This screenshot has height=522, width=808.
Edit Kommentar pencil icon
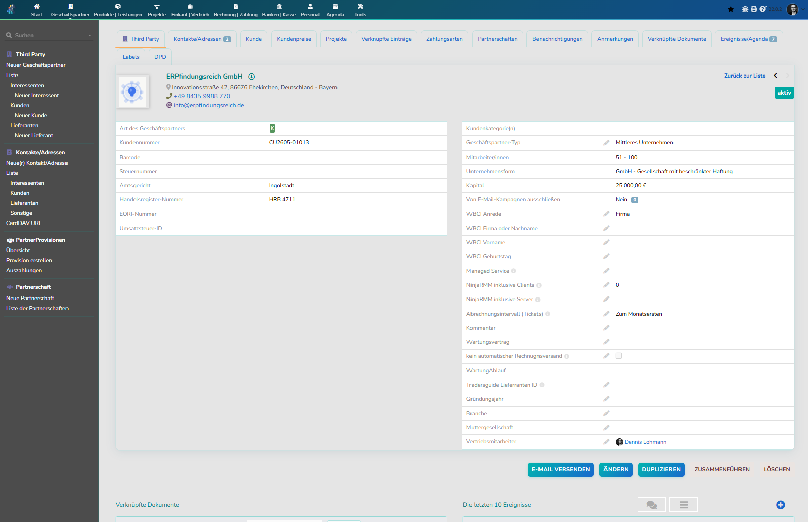pyautogui.click(x=607, y=328)
